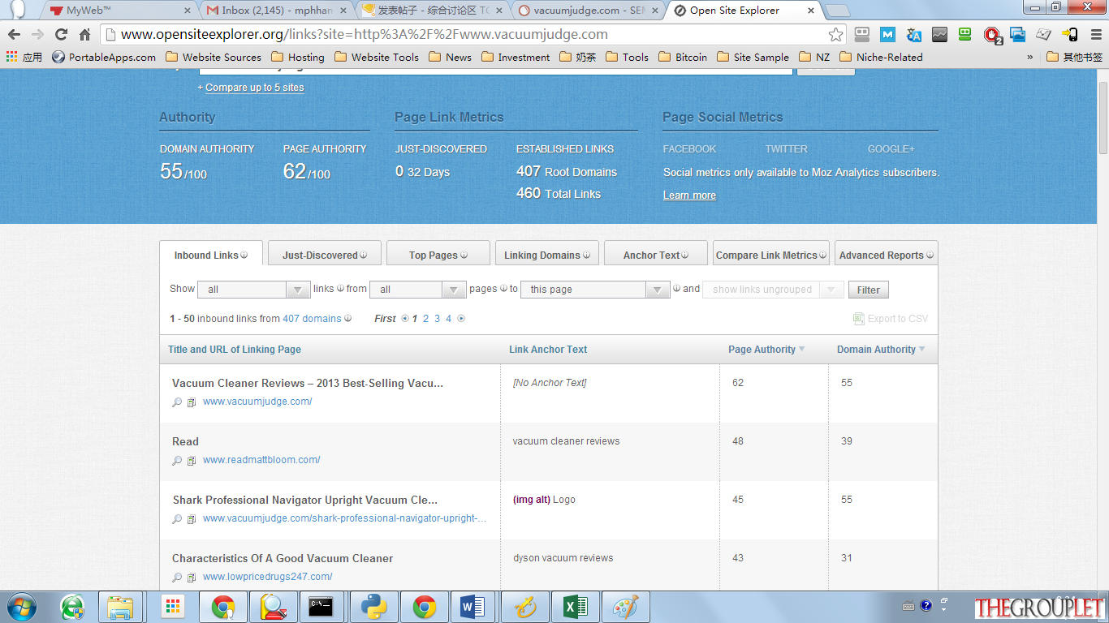Open the 'show links ungrouped' dropdown

click(773, 290)
